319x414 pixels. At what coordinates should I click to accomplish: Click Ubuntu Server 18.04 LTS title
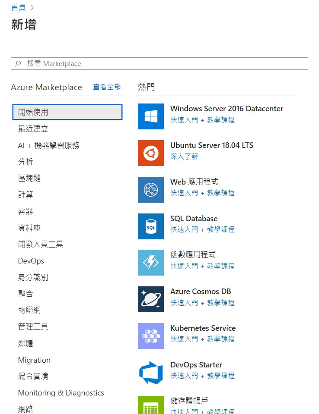click(x=212, y=145)
